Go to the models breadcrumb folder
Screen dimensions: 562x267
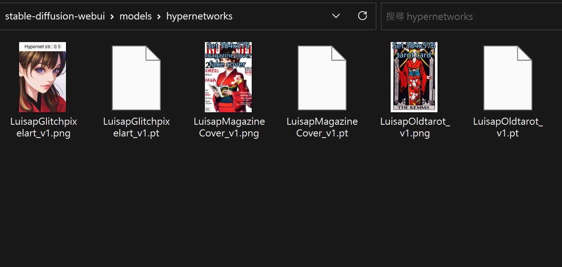pos(135,16)
